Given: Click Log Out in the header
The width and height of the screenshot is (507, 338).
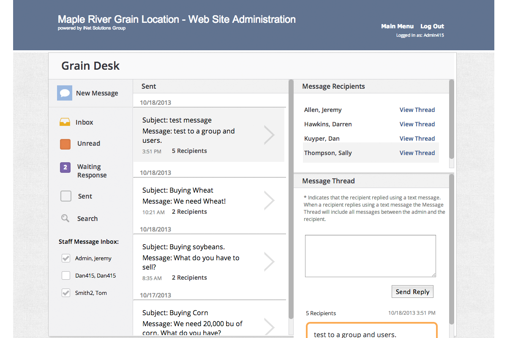Looking at the screenshot, I should pyautogui.click(x=432, y=26).
